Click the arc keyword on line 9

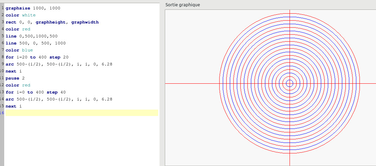pos(9,64)
